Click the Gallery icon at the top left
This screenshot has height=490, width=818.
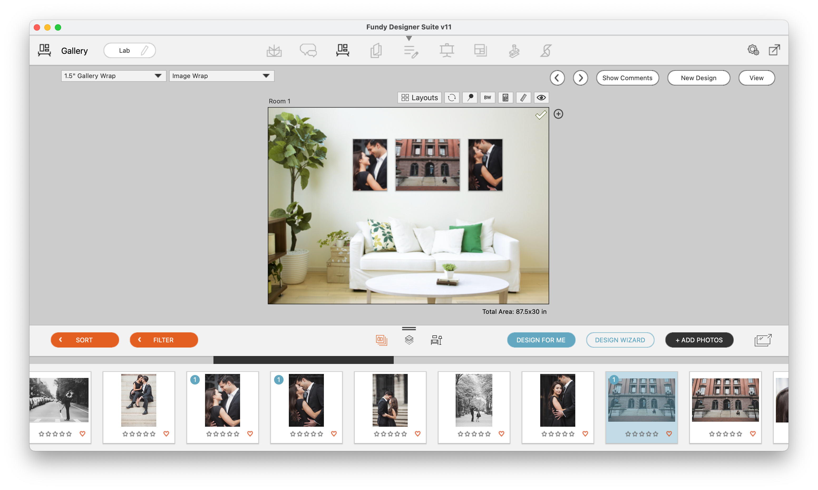pyautogui.click(x=44, y=50)
